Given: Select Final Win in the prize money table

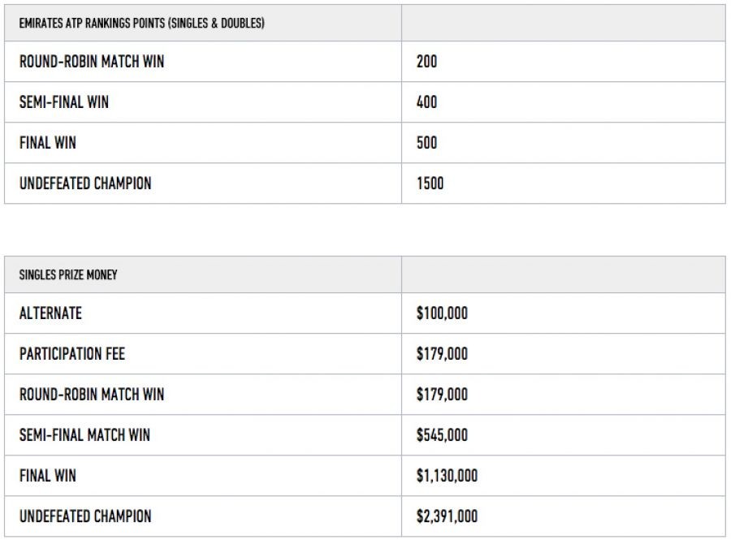Looking at the screenshot, I should point(47,476).
